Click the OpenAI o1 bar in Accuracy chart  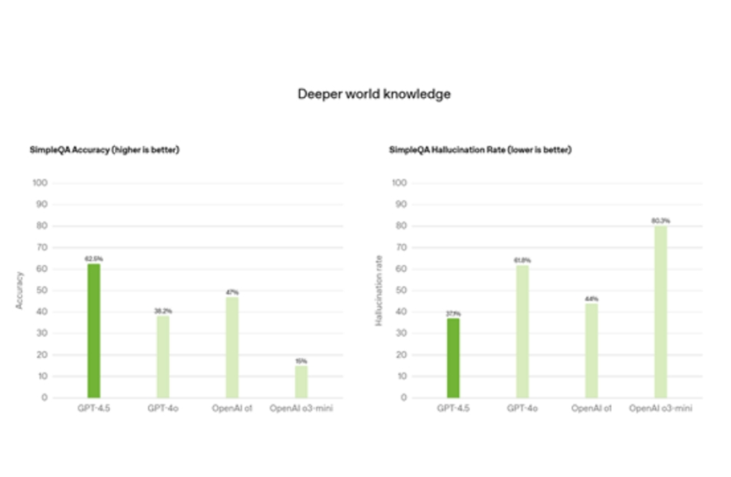point(232,348)
